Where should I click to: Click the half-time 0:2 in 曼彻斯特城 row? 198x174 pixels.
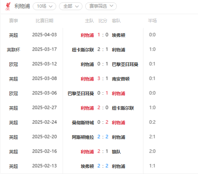tap(152, 122)
